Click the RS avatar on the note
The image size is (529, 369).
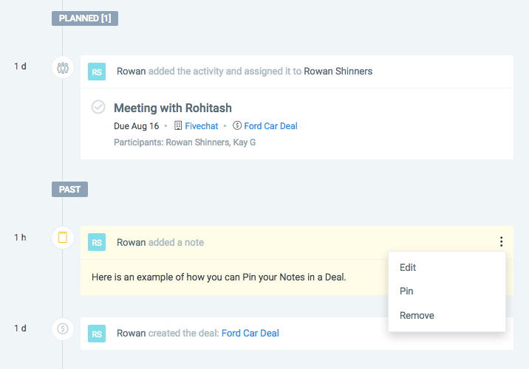click(x=97, y=242)
